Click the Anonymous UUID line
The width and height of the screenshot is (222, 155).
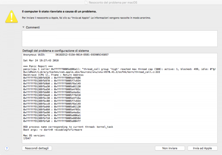[66, 55]
